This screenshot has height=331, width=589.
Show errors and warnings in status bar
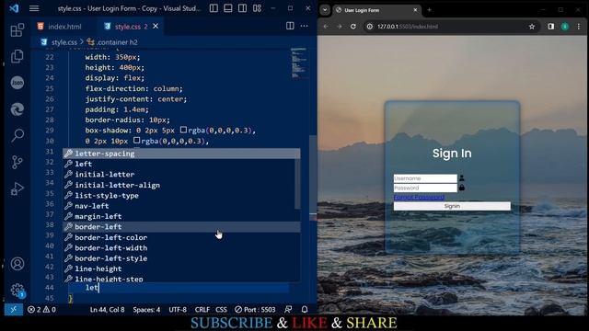click(41, 310)
